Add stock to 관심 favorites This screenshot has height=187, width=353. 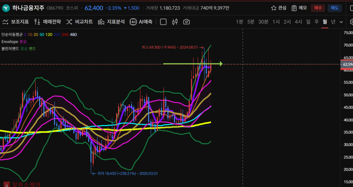(x=279, y=8)
